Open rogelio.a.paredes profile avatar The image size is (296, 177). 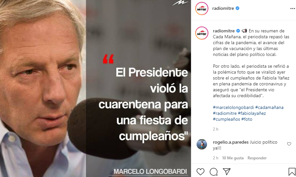[x=201, y=144]
